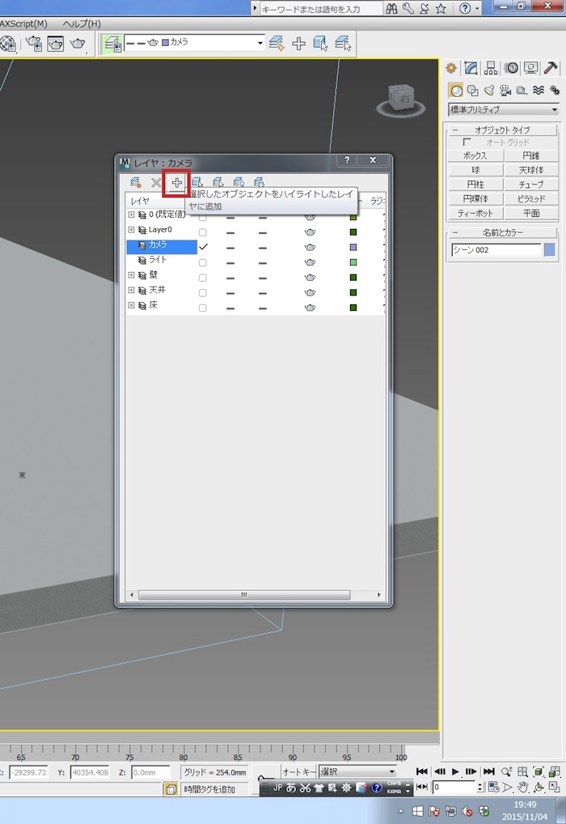Click the purple color swatch of カメラ layer

coord(353,246)
